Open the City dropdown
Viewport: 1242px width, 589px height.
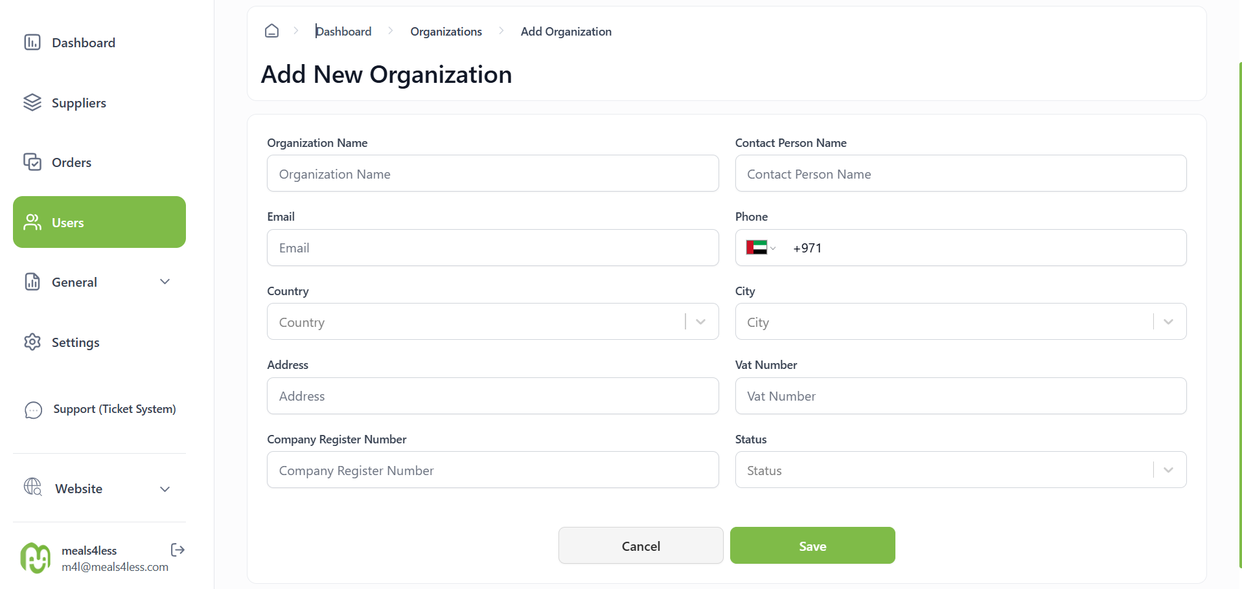click(960, 322)
